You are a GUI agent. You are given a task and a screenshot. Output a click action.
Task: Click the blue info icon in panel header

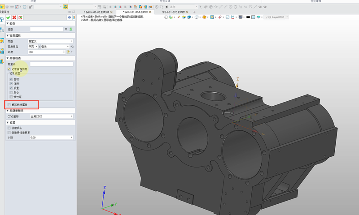(69, 17)
